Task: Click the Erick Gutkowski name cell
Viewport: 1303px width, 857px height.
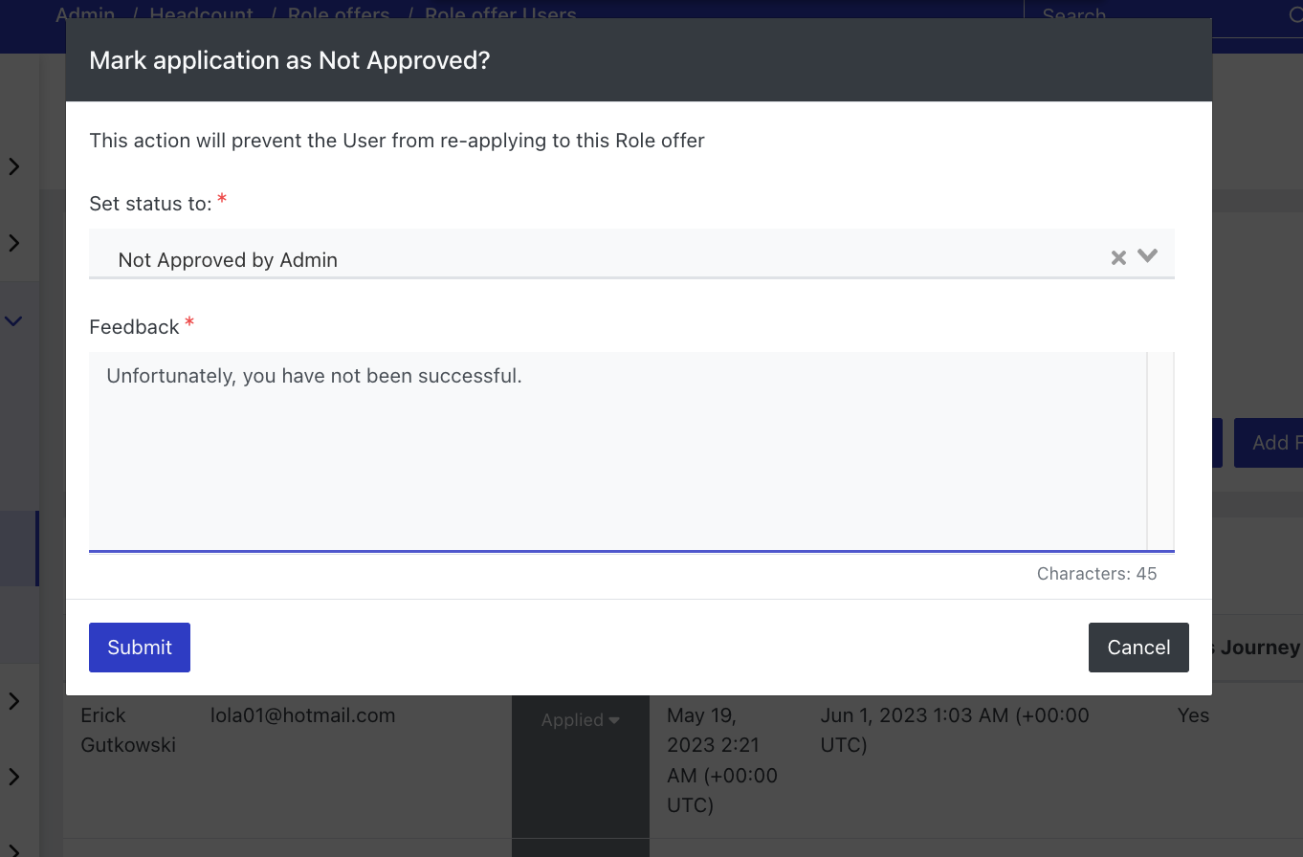Action: [128, 730]
